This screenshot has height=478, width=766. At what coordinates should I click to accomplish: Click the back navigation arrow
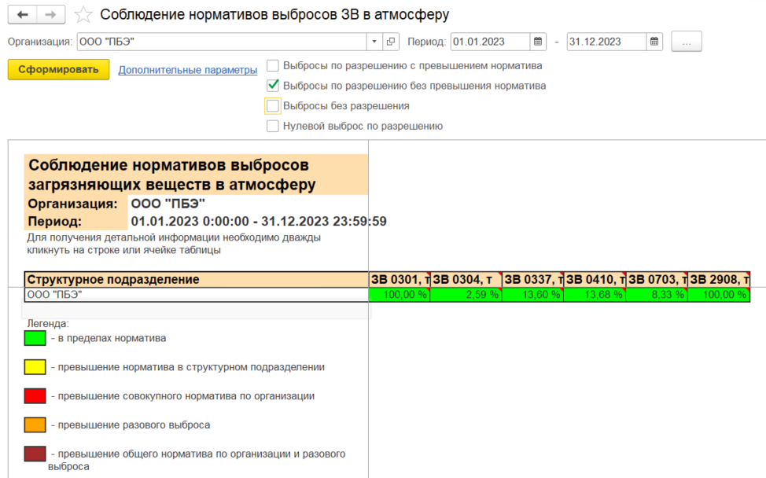(x=22, y=15)
